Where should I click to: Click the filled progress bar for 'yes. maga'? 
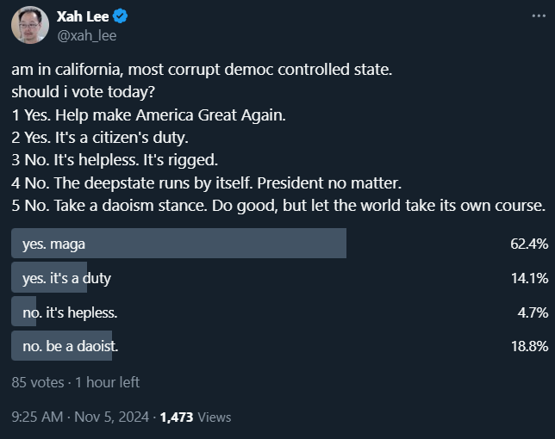pyautogui.click(x=259, y=244)
